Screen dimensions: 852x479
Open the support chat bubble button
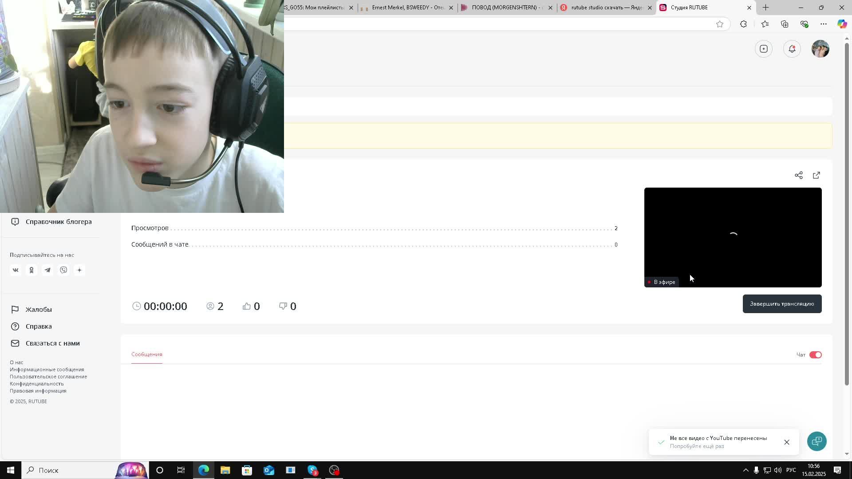point(816,441)
